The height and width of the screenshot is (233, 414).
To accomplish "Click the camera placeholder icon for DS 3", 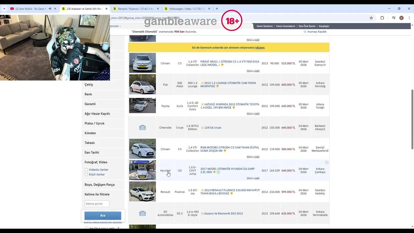I will click(142, 213).
